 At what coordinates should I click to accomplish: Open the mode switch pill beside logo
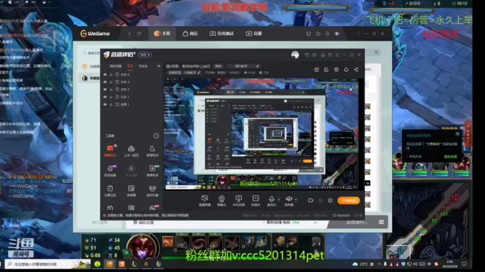click(x=145, y=55)
